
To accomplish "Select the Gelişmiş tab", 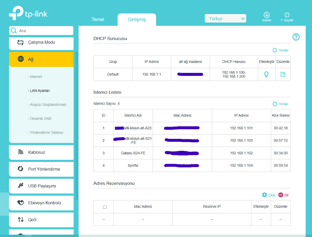I will click(137, 19).
